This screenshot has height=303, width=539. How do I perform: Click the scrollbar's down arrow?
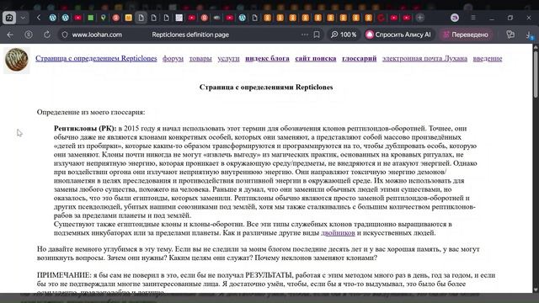(x=536, y=290)
